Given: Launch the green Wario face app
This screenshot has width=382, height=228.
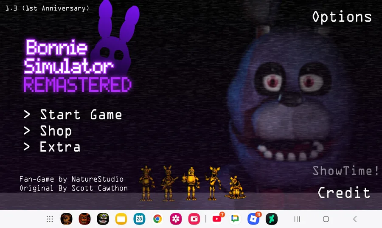Looking at the screenshot, I should [103, 219].
